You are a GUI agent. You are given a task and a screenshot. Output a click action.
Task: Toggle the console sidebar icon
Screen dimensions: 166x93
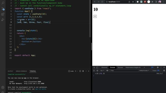[94, 71]
